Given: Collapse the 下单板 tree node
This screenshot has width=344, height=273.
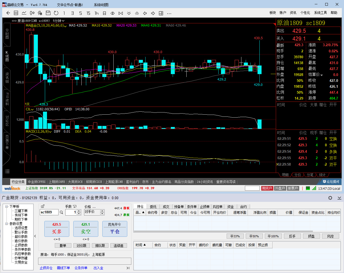Looking at the screenshot, I should pyautogui.click(x=7, y=206).
